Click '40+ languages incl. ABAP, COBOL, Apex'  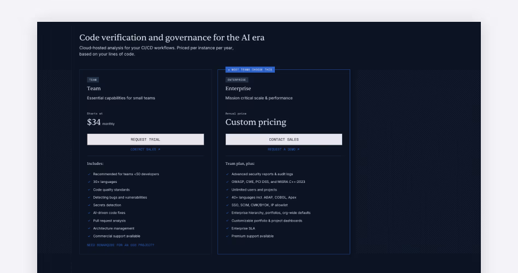coord(264,198)
